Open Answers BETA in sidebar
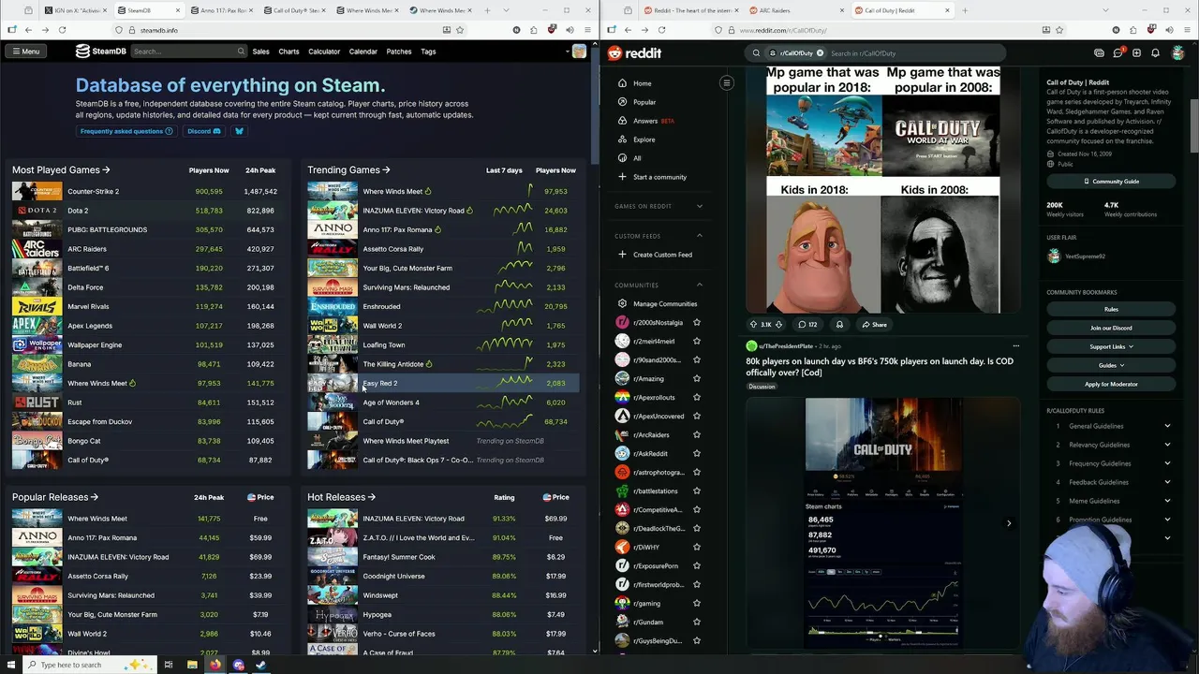 660,121
